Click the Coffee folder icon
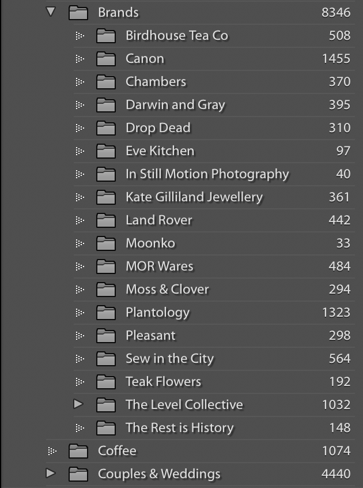The width and height of the screenshot is (363, 488). point(78,451)
